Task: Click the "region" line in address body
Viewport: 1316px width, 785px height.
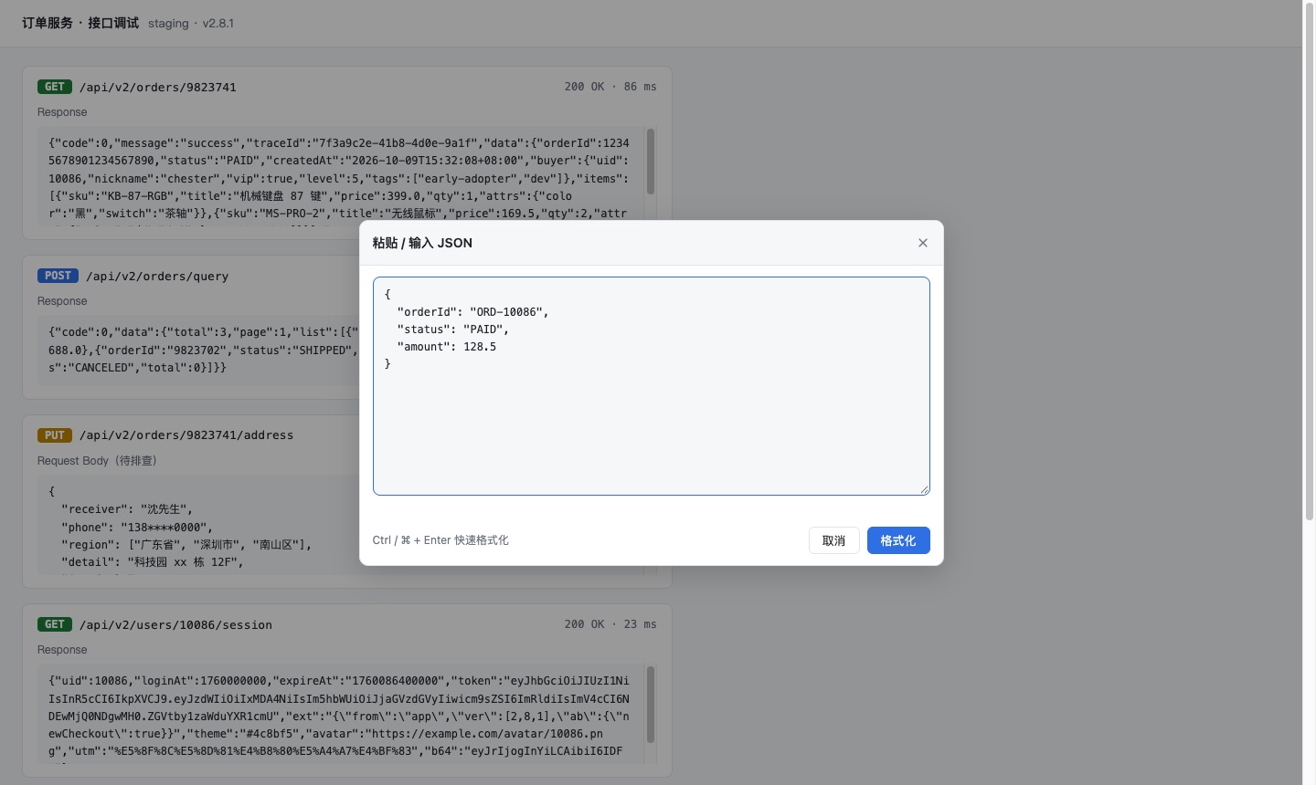Action: coord(186,545)
